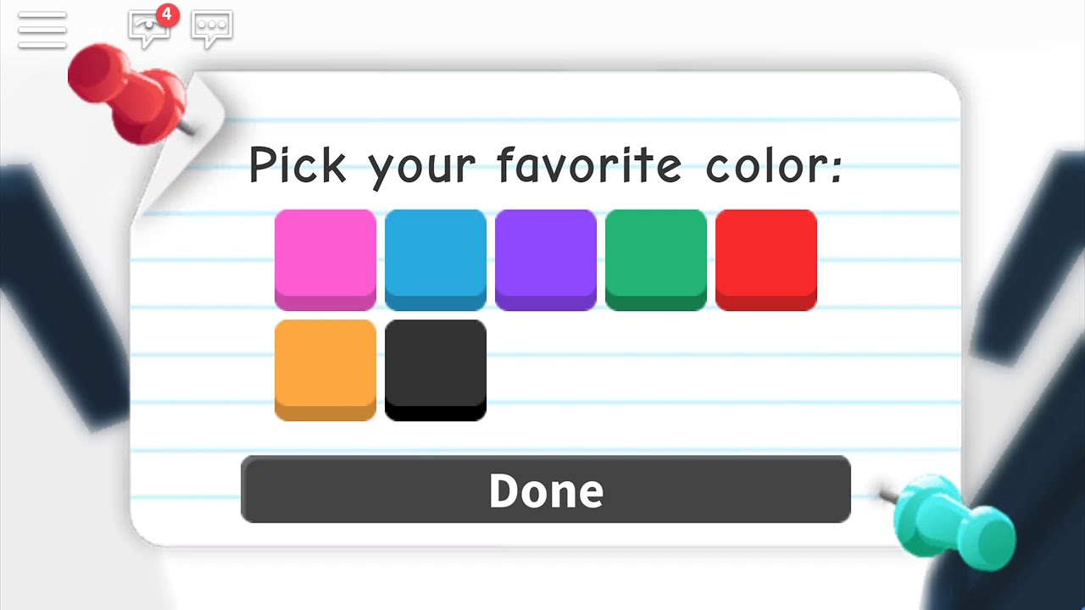Select the orange color square

tap(325, 370)
